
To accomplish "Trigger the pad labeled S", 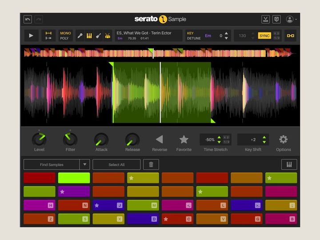I will point(74,219).
